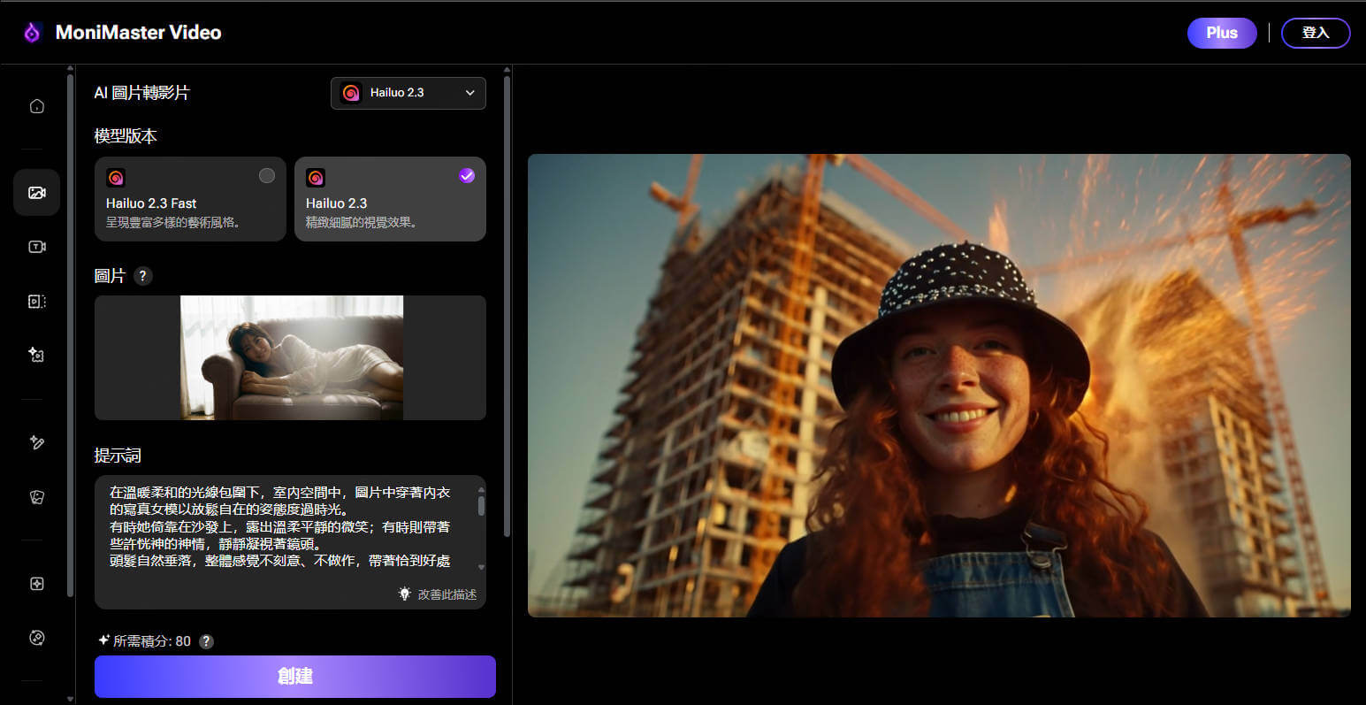The image size is (1366, 705).
Task: Click the uploaded sofa image thumbnail
Action: [x=292, y=357]
